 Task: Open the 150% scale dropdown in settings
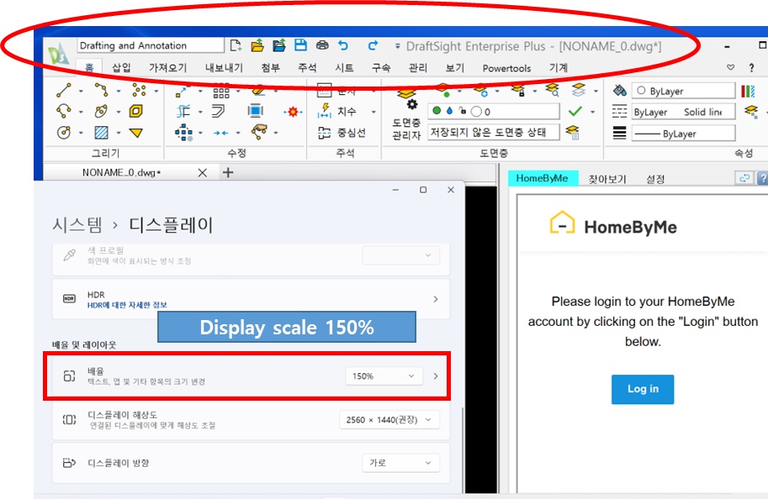pos(384,376)
